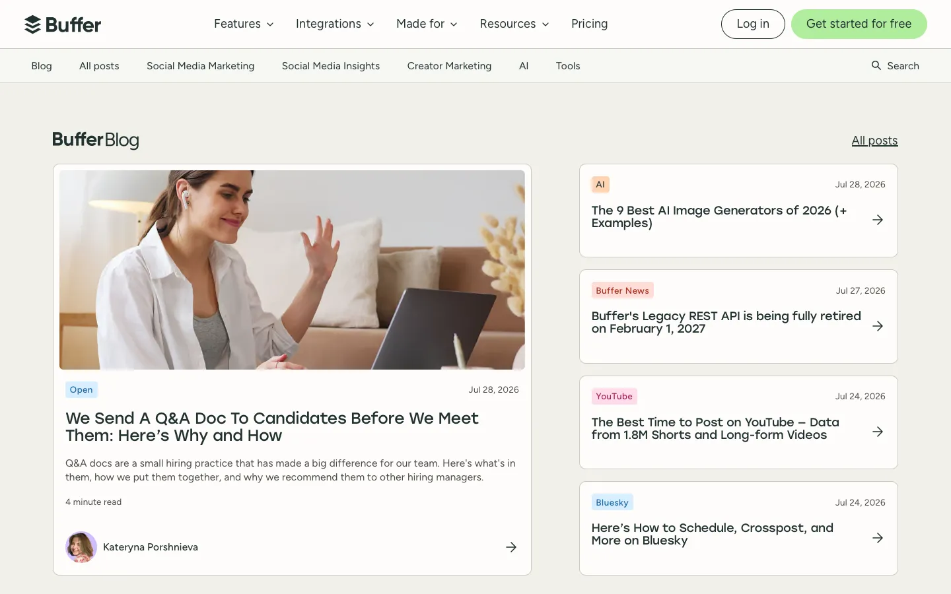Open the Made for dropdown
Image resolution: width=951 pixels, height=594 pixels.
click(427, 24)
